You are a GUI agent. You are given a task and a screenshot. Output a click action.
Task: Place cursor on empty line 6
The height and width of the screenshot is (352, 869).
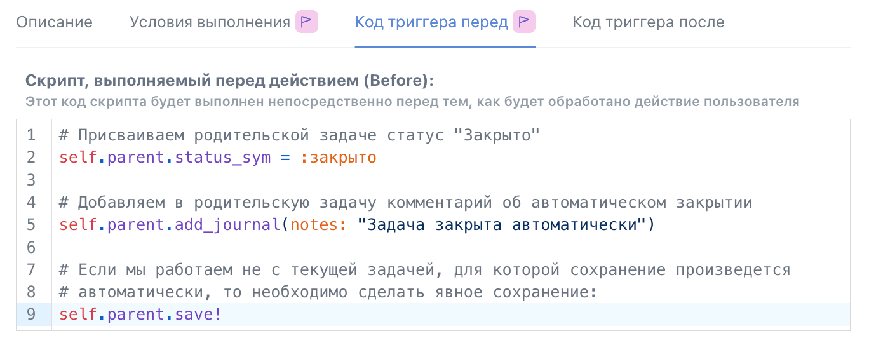[x=451, y=247]
